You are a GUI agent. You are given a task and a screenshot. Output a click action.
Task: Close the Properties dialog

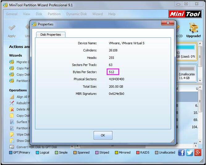[x=168, y=23]
